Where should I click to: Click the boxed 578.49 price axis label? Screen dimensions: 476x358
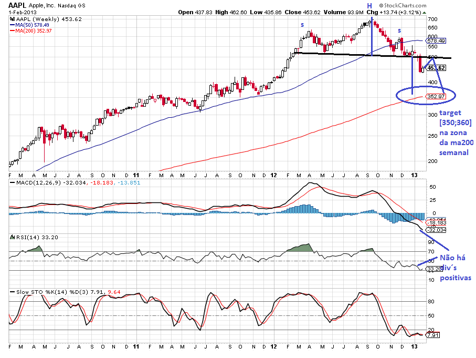pos(436,41)
